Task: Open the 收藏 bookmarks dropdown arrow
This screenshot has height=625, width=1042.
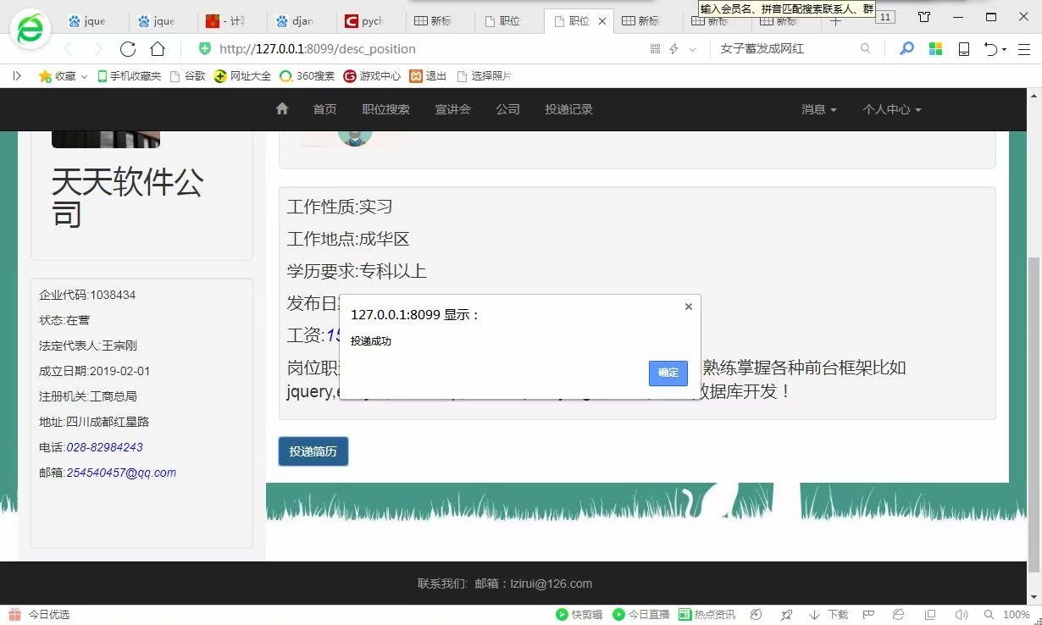Action: click(x=84, y=76)
